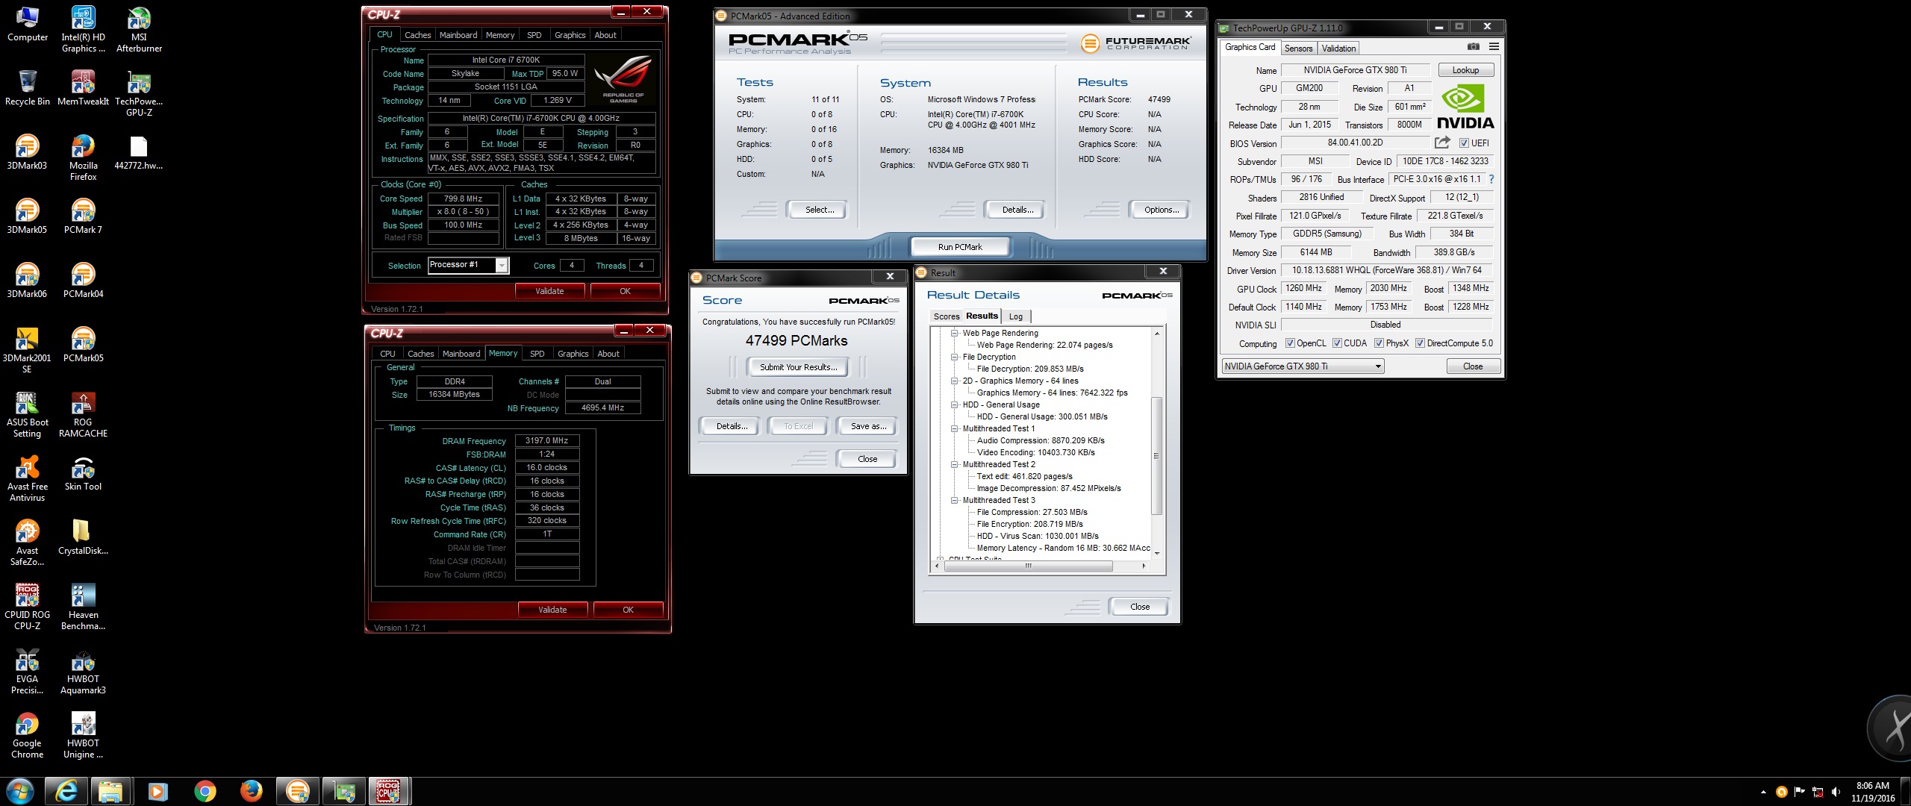
Task: Open GPU-Z hamburger menu icon
Action: [1494, 46]
